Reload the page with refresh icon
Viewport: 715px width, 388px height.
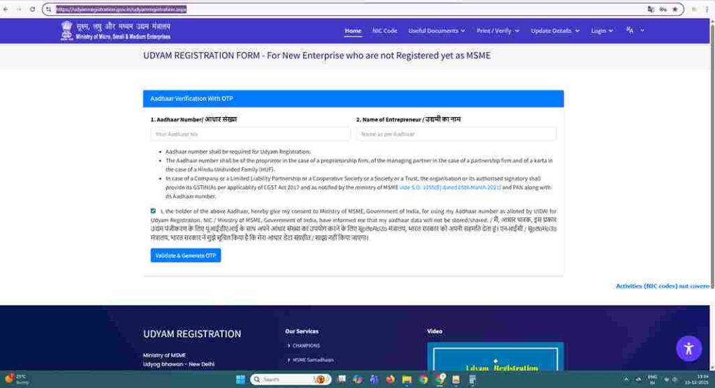click(x=32, y=9)
